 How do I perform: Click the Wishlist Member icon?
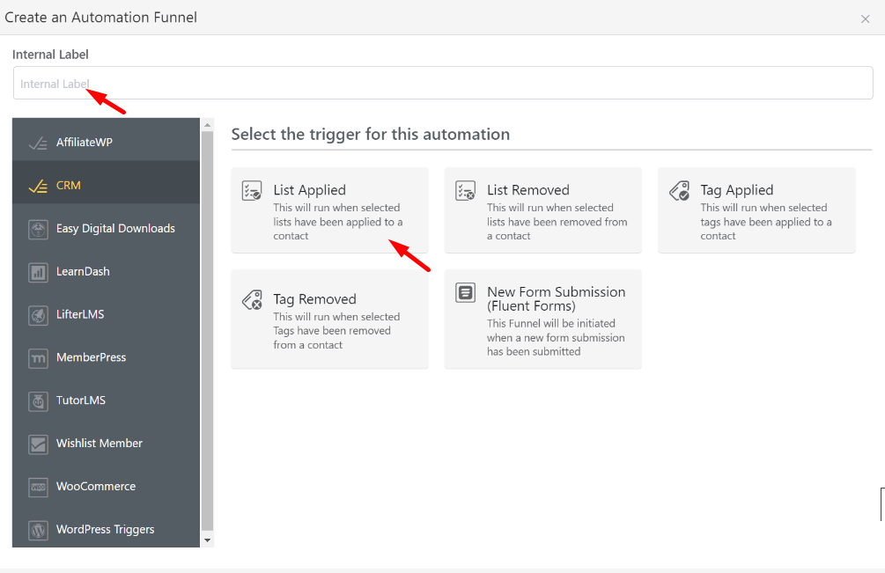point(38,444)
